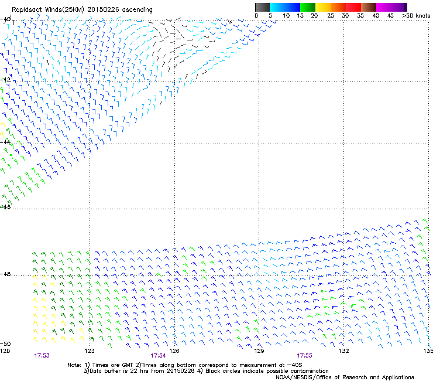Click the '120' longitude axis label
This screenshot has width=433, height=381.
5,351
